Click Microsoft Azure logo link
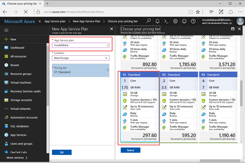This screenshot has height=163, width=245. 20,22
